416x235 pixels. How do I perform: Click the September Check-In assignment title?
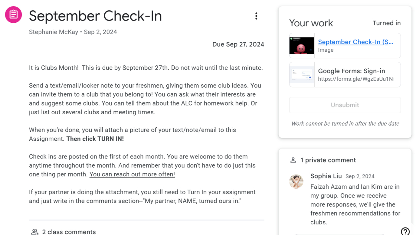click(95, 16)
